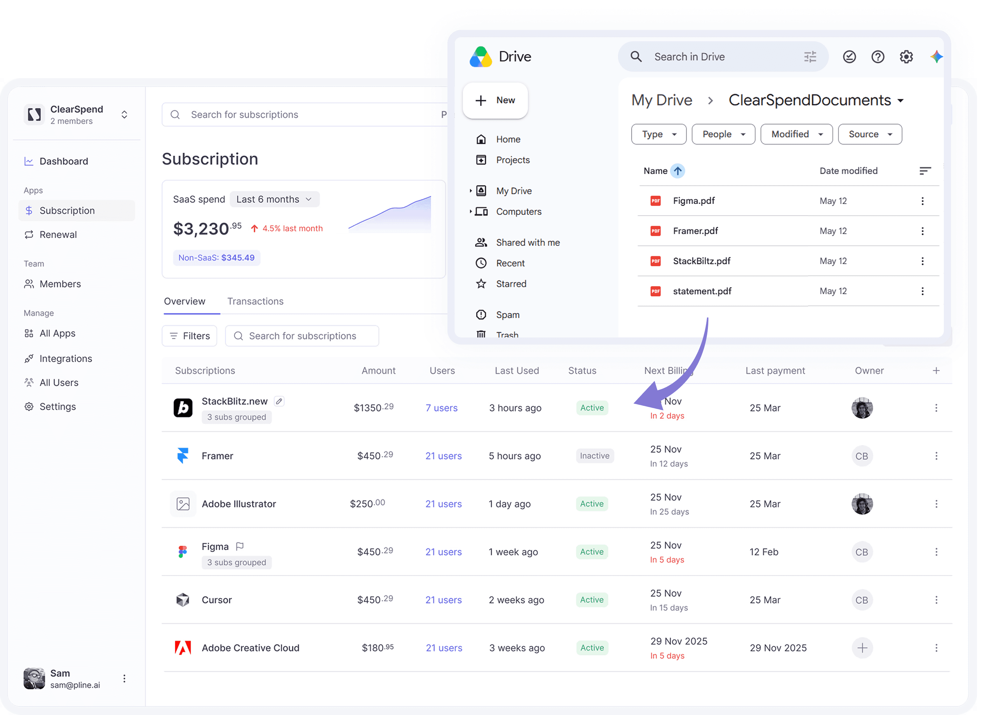Toggle name sort direction arrow in Drive
Viewport: 983px width, 715px height.
(677, 171)
